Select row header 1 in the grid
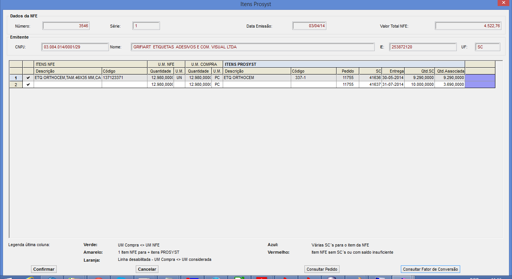This screenshot has width=512, height=279. click(16, 77)
